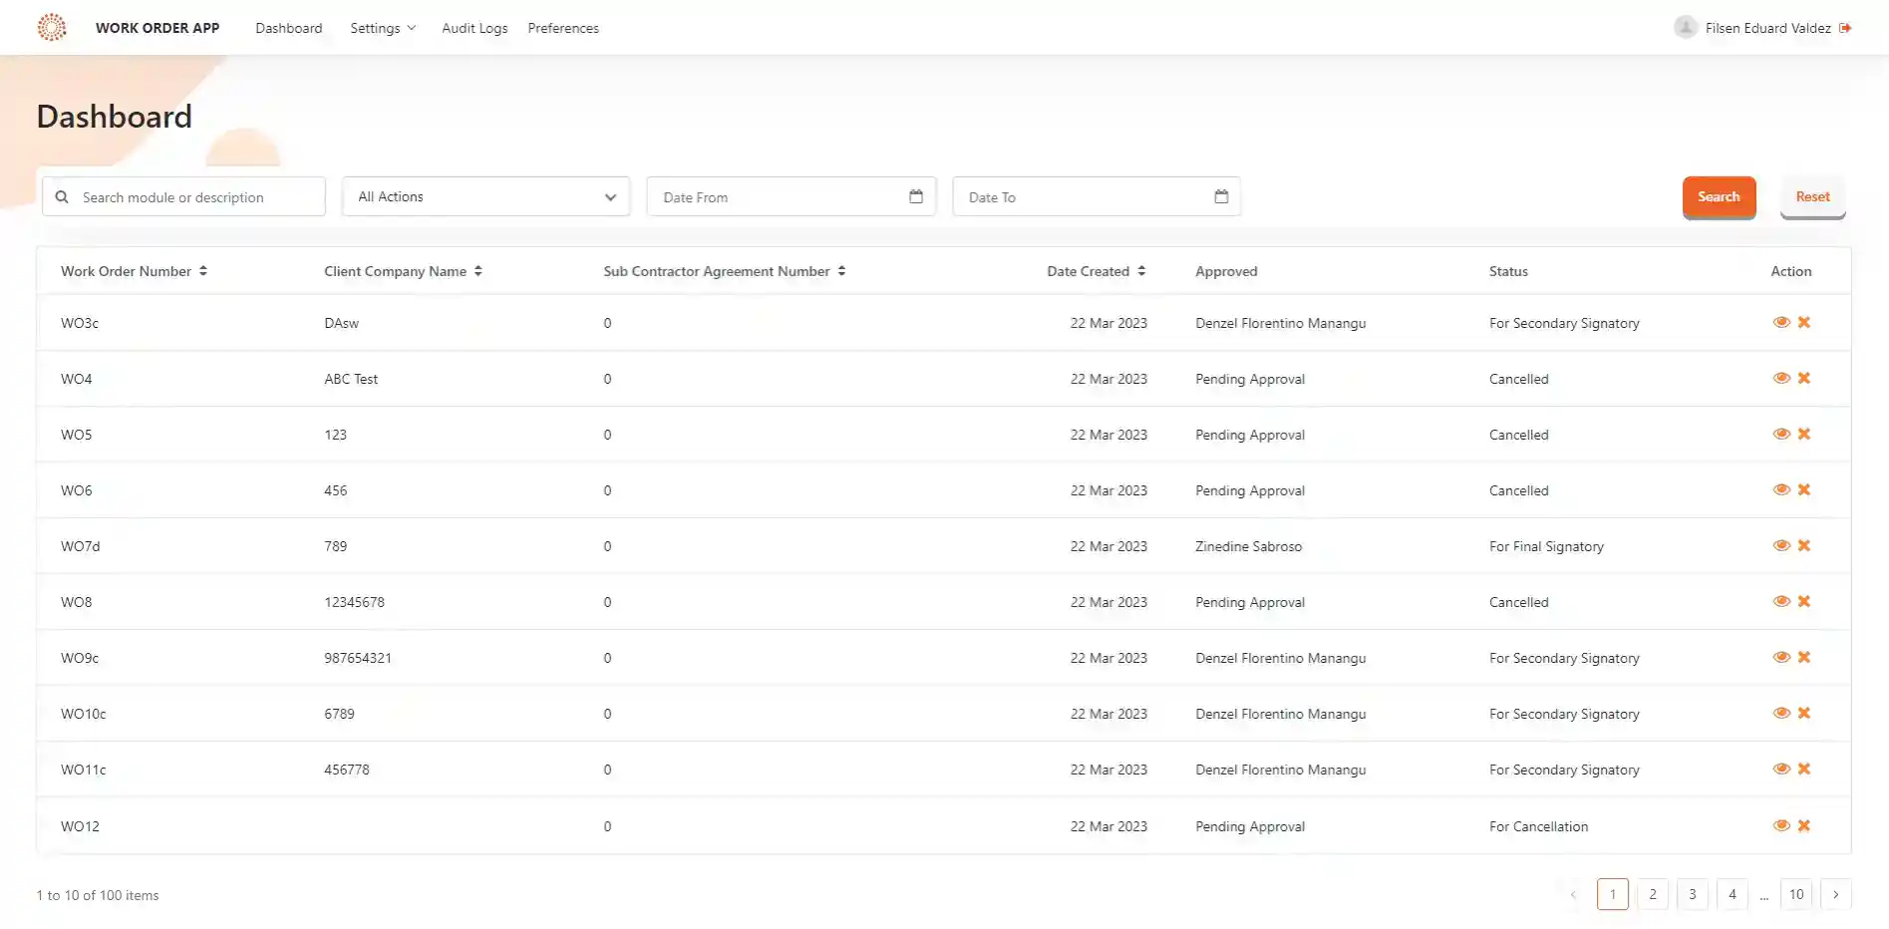
Task: Click user name Filsen Eduard Valdez
Action: click(x=1768, y=28)
